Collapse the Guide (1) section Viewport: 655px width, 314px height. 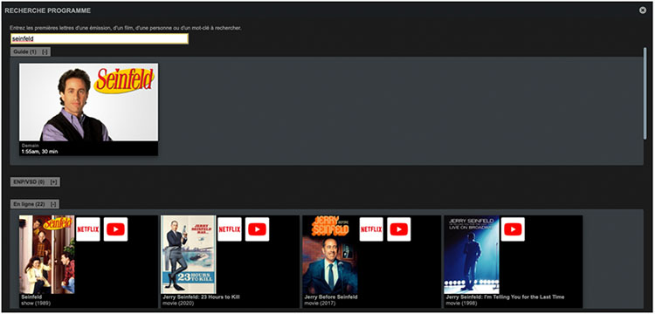click(x=45, y=51)
